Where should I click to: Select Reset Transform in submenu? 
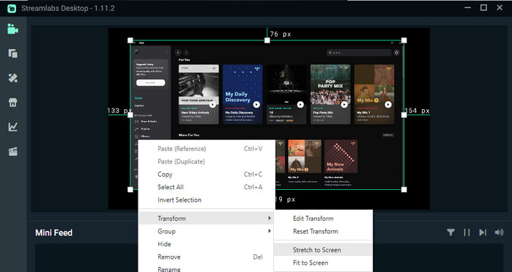(x=323, y=231)
